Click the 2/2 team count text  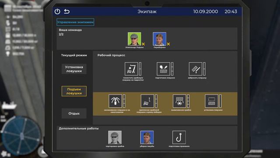[61, 34]
